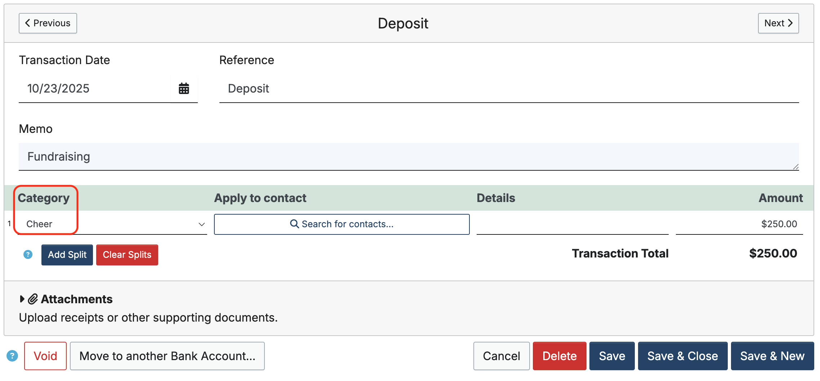
Task: Click the paperclip Attachments icon
Action: 33,299
